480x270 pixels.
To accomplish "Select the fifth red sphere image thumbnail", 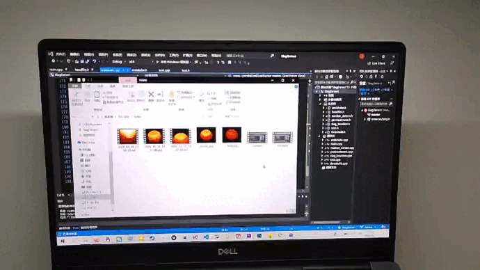I will click(232, 135).
